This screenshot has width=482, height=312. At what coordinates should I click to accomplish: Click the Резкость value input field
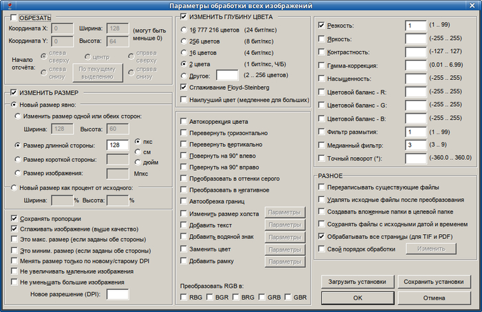tap(415, 25)
